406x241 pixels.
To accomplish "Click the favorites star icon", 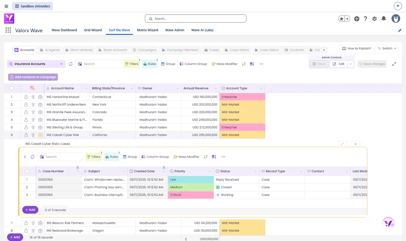I will 342,19.
